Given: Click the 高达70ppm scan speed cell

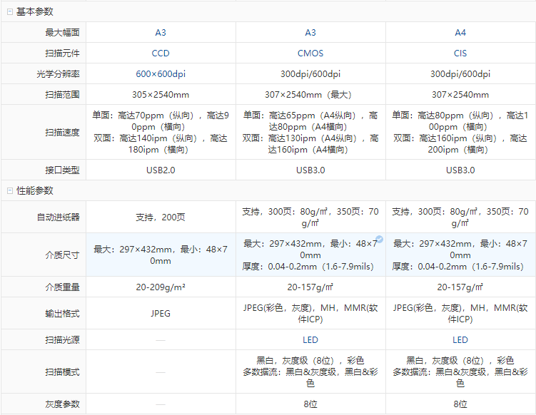Looking at the screenshot, I should click(161, 133).
